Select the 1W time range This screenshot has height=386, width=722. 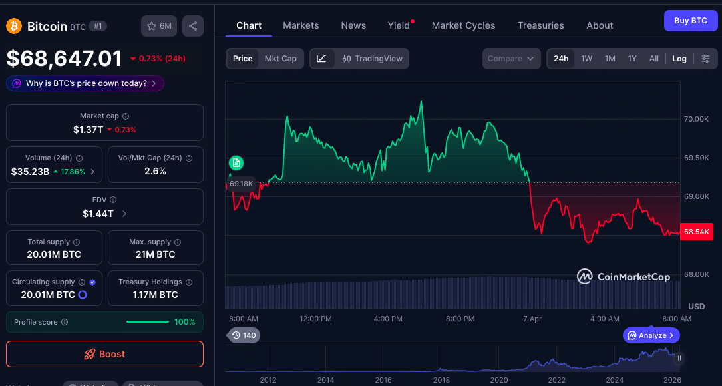[586, 59]
